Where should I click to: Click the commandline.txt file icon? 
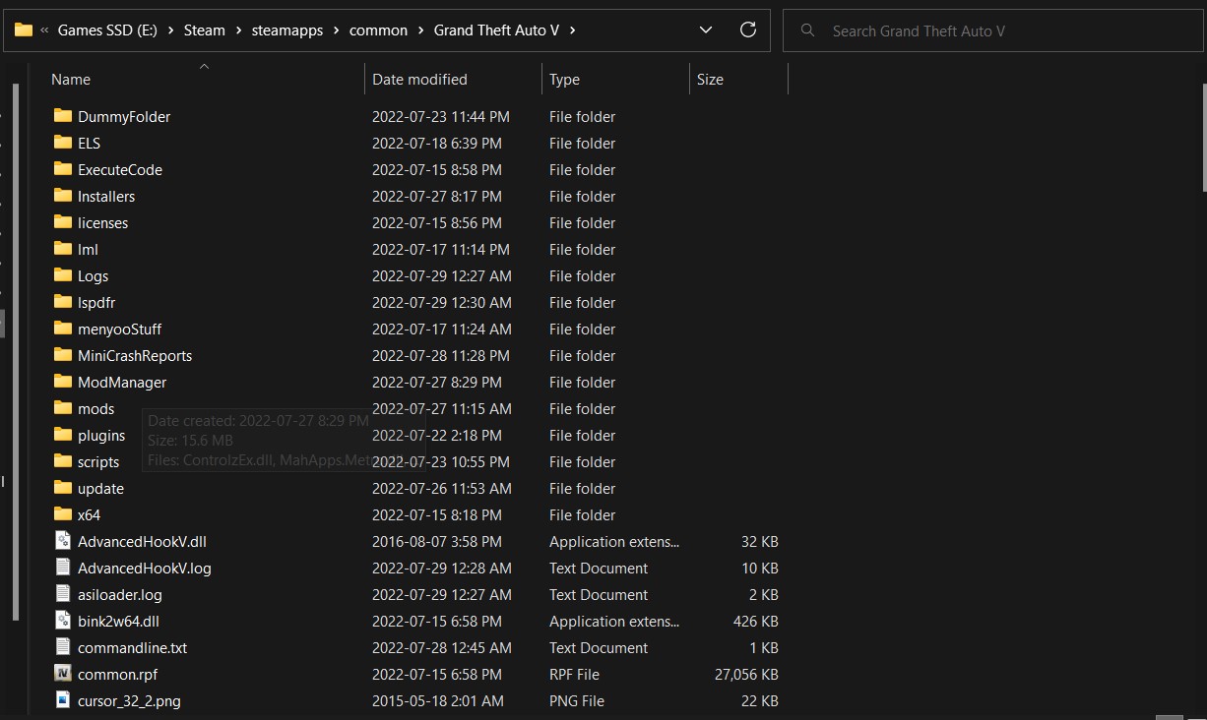click(x=63, y=647)
